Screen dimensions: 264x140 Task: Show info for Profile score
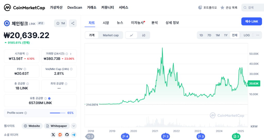(26, 113)
